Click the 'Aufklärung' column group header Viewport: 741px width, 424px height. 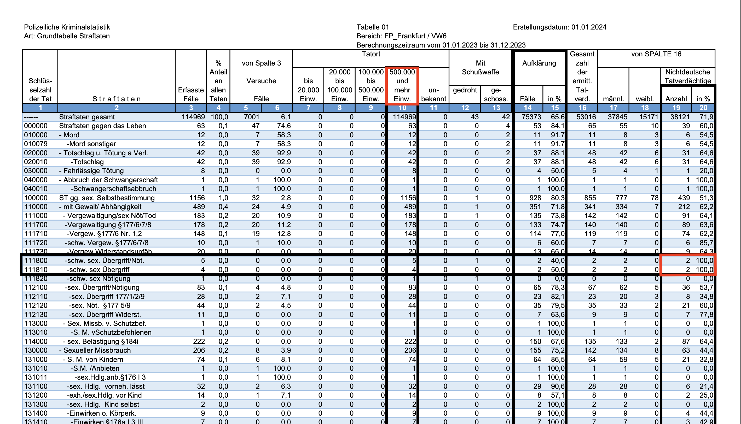(x=539, y=63)
